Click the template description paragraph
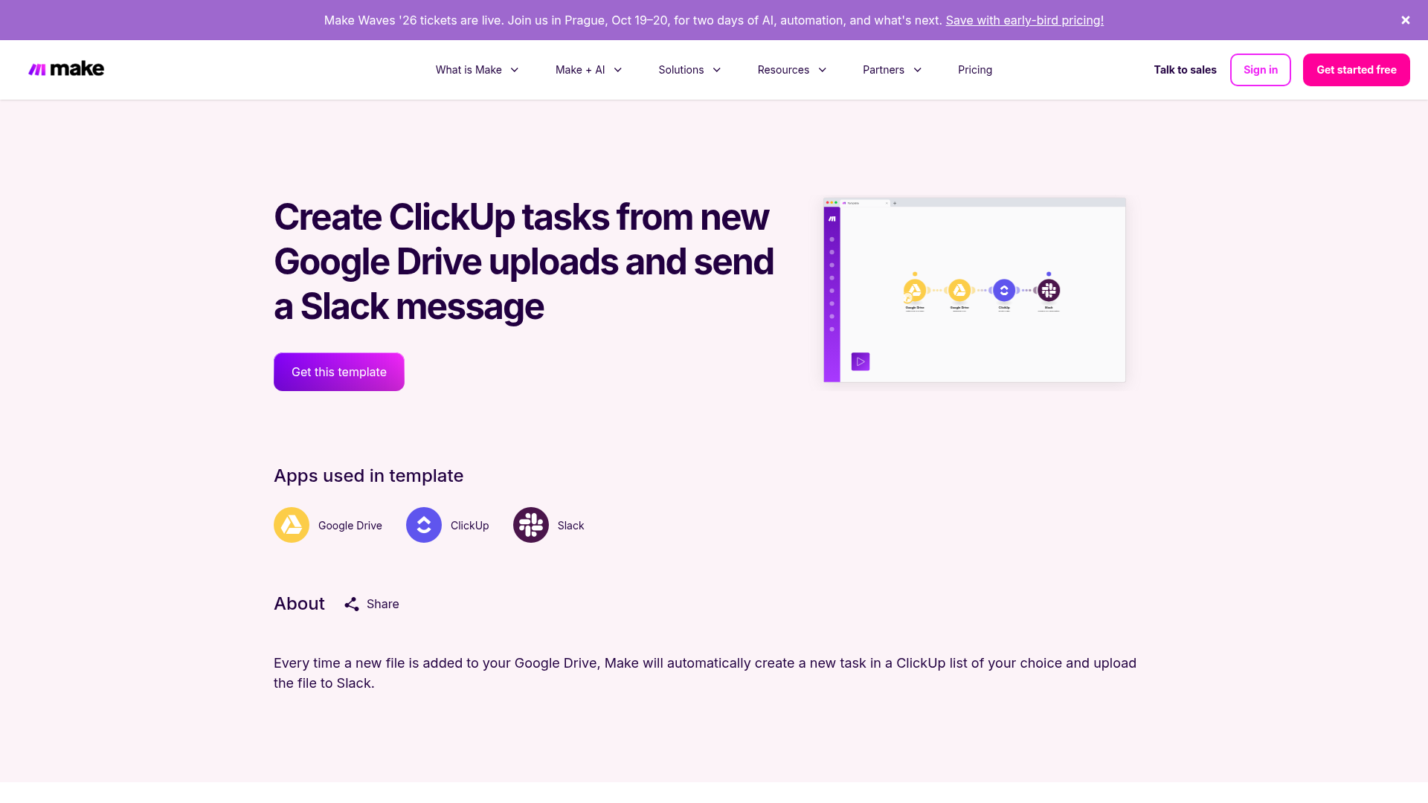Screen dimensions: 1428x803 pos(705,673)
